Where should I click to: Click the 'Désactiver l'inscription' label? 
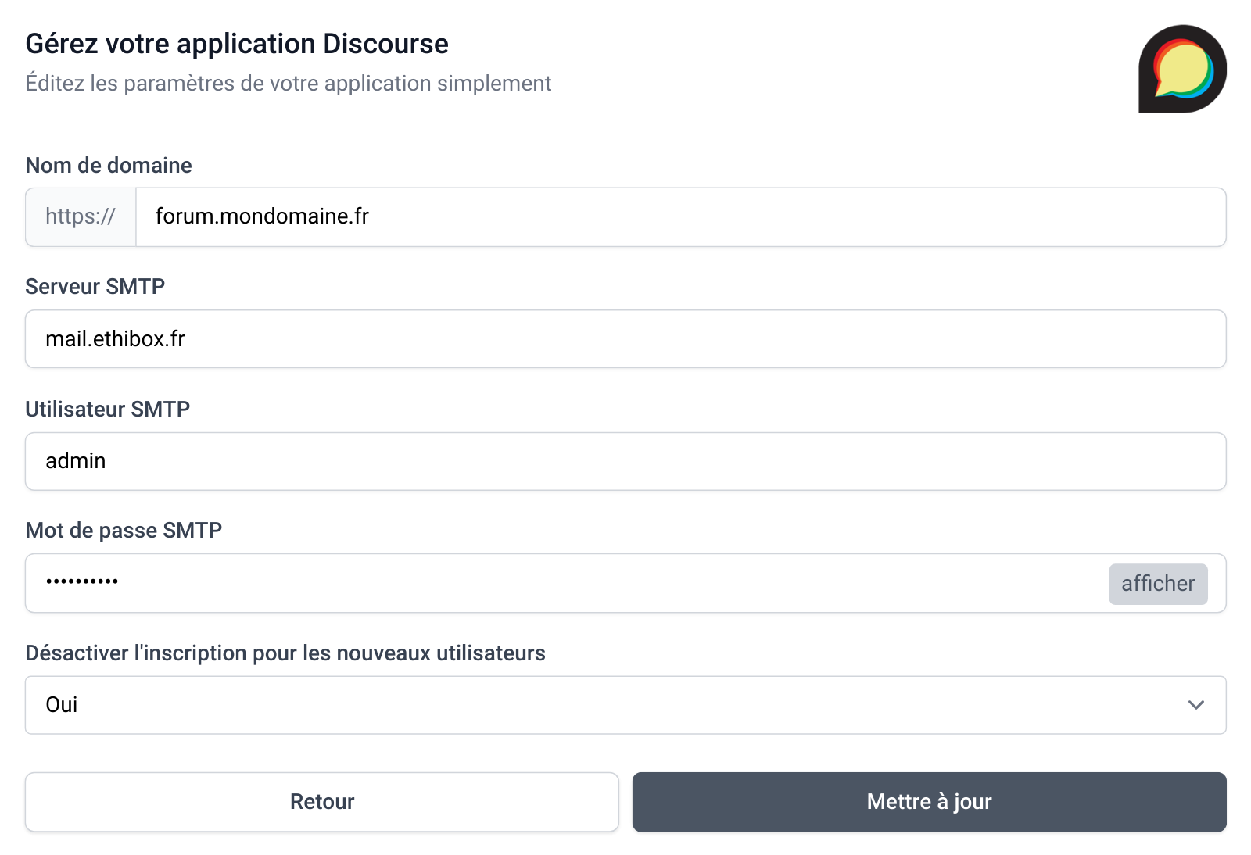click(285, 653)
